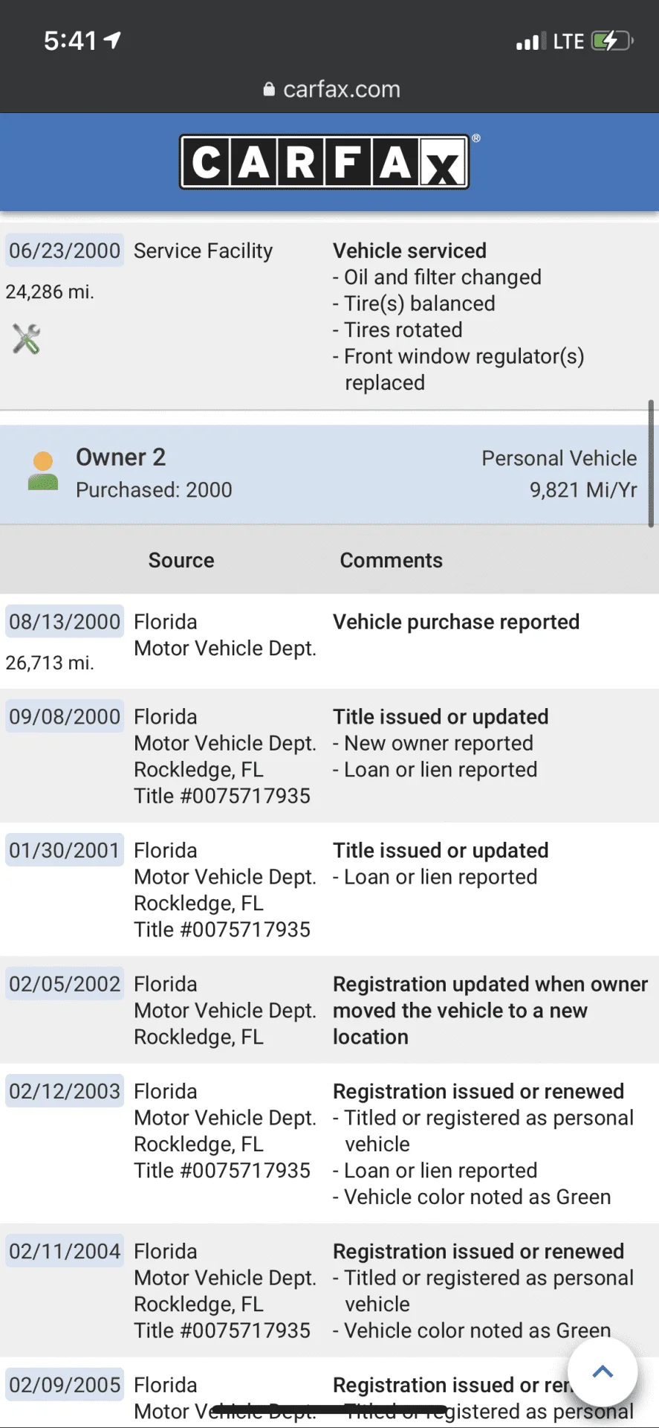The height and width of the screenshot is (1428, 659).
Task: Tap the carfax.com address bar
Action: [330, 89]
